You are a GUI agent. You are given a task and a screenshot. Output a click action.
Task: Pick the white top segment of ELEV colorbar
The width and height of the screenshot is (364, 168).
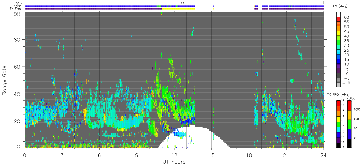tap(339, 14)
